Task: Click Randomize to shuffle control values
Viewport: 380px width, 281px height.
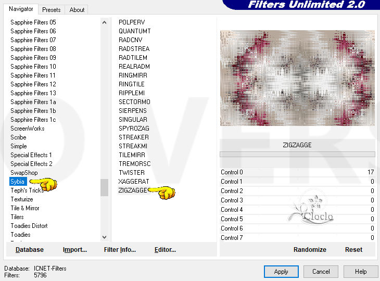Action: (x=310, y=250)
